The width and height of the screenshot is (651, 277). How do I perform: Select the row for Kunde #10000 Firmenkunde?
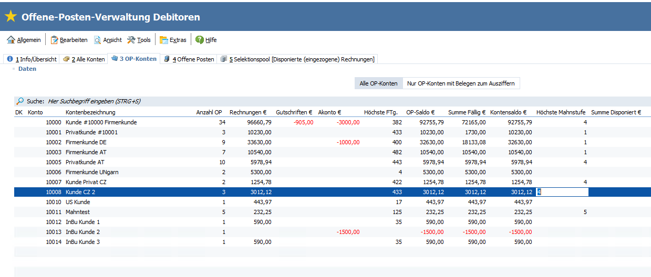coord(101,122)
